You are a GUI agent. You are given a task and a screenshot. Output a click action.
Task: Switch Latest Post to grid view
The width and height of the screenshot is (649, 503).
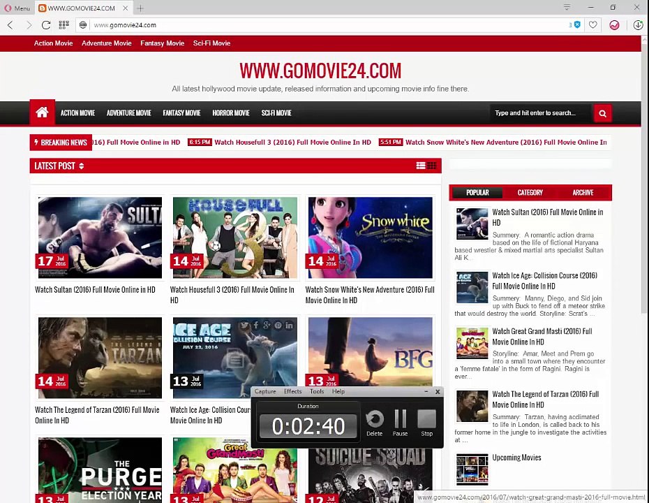tap(432, 166)
